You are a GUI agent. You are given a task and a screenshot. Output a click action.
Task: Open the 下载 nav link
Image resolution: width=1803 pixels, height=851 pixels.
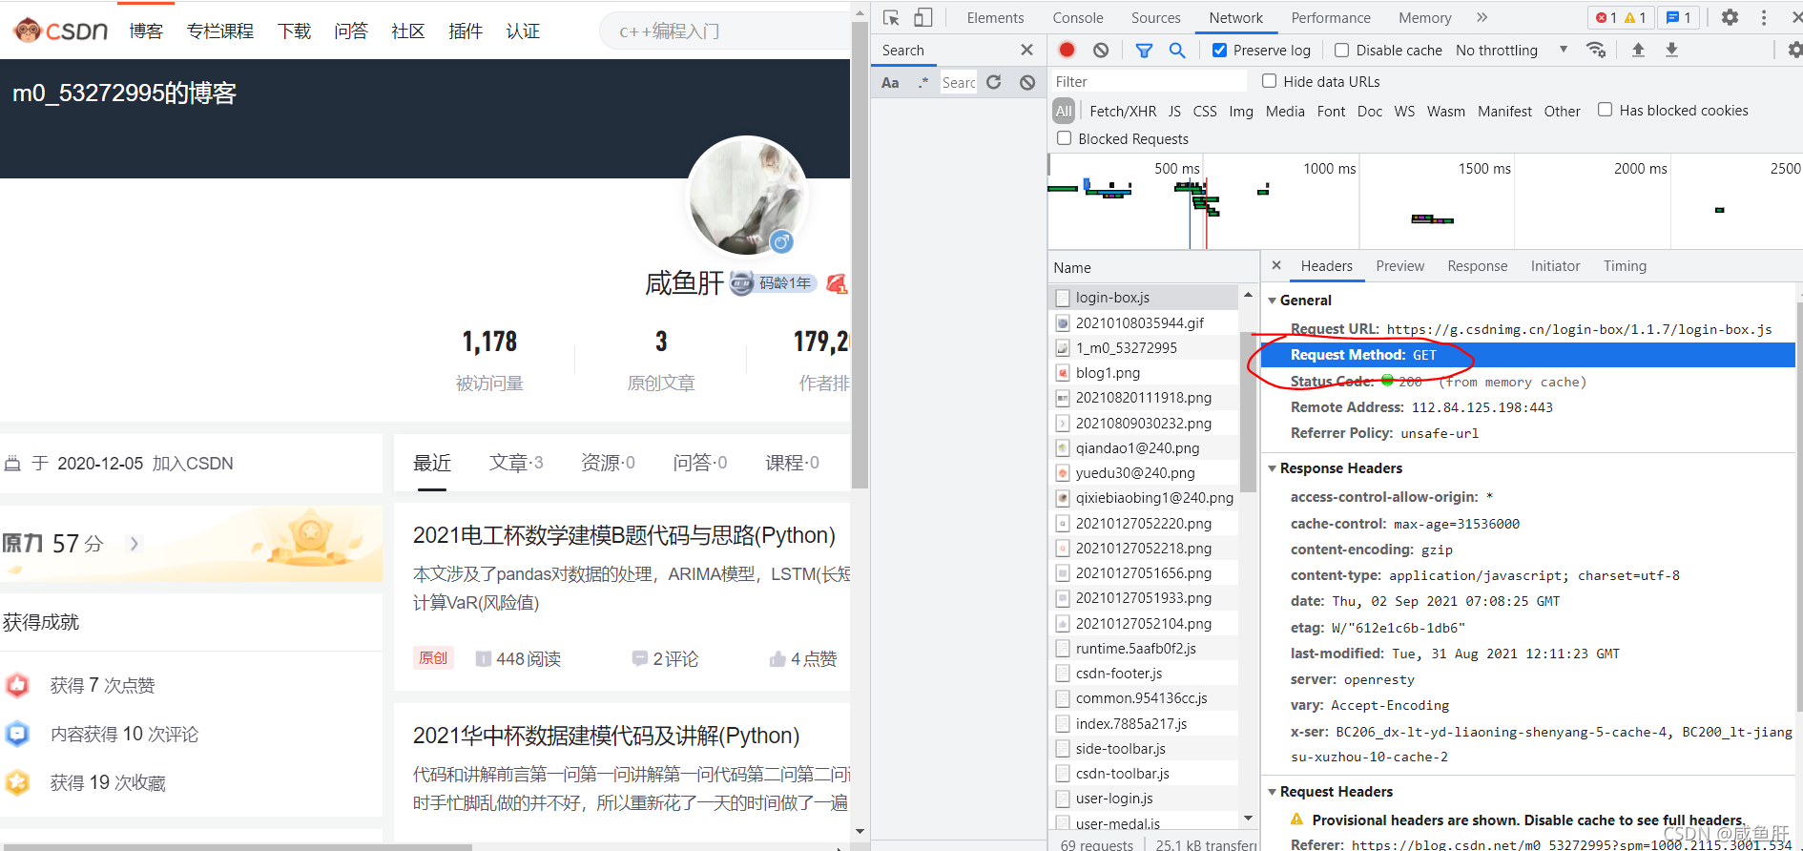(x=294, y=31)
